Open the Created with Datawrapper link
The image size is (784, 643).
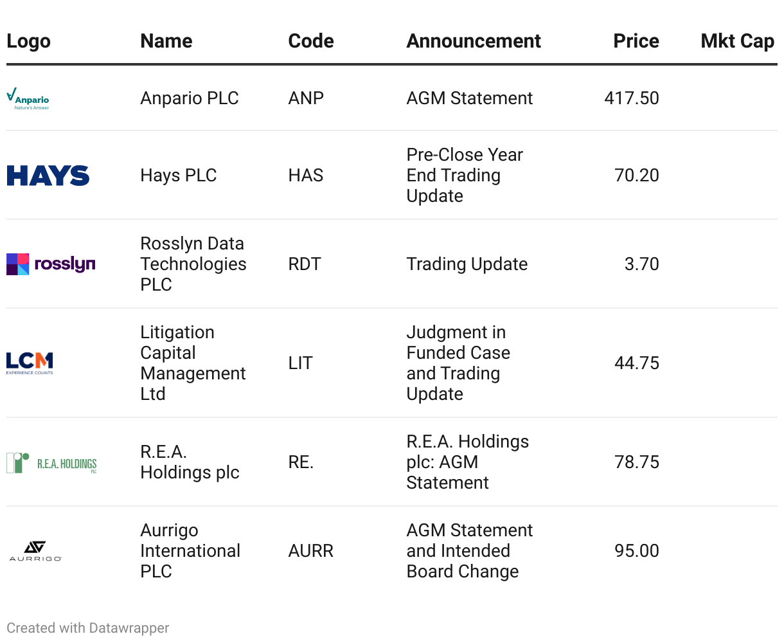click(x=88, y=628)
